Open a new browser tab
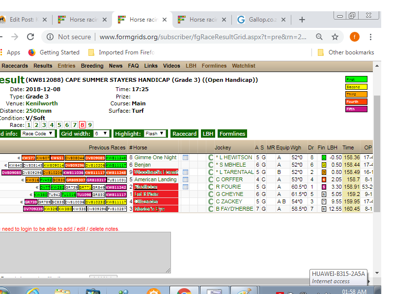Image resolution: width=393 pixels, height=294 pixels. click(302, 20)
